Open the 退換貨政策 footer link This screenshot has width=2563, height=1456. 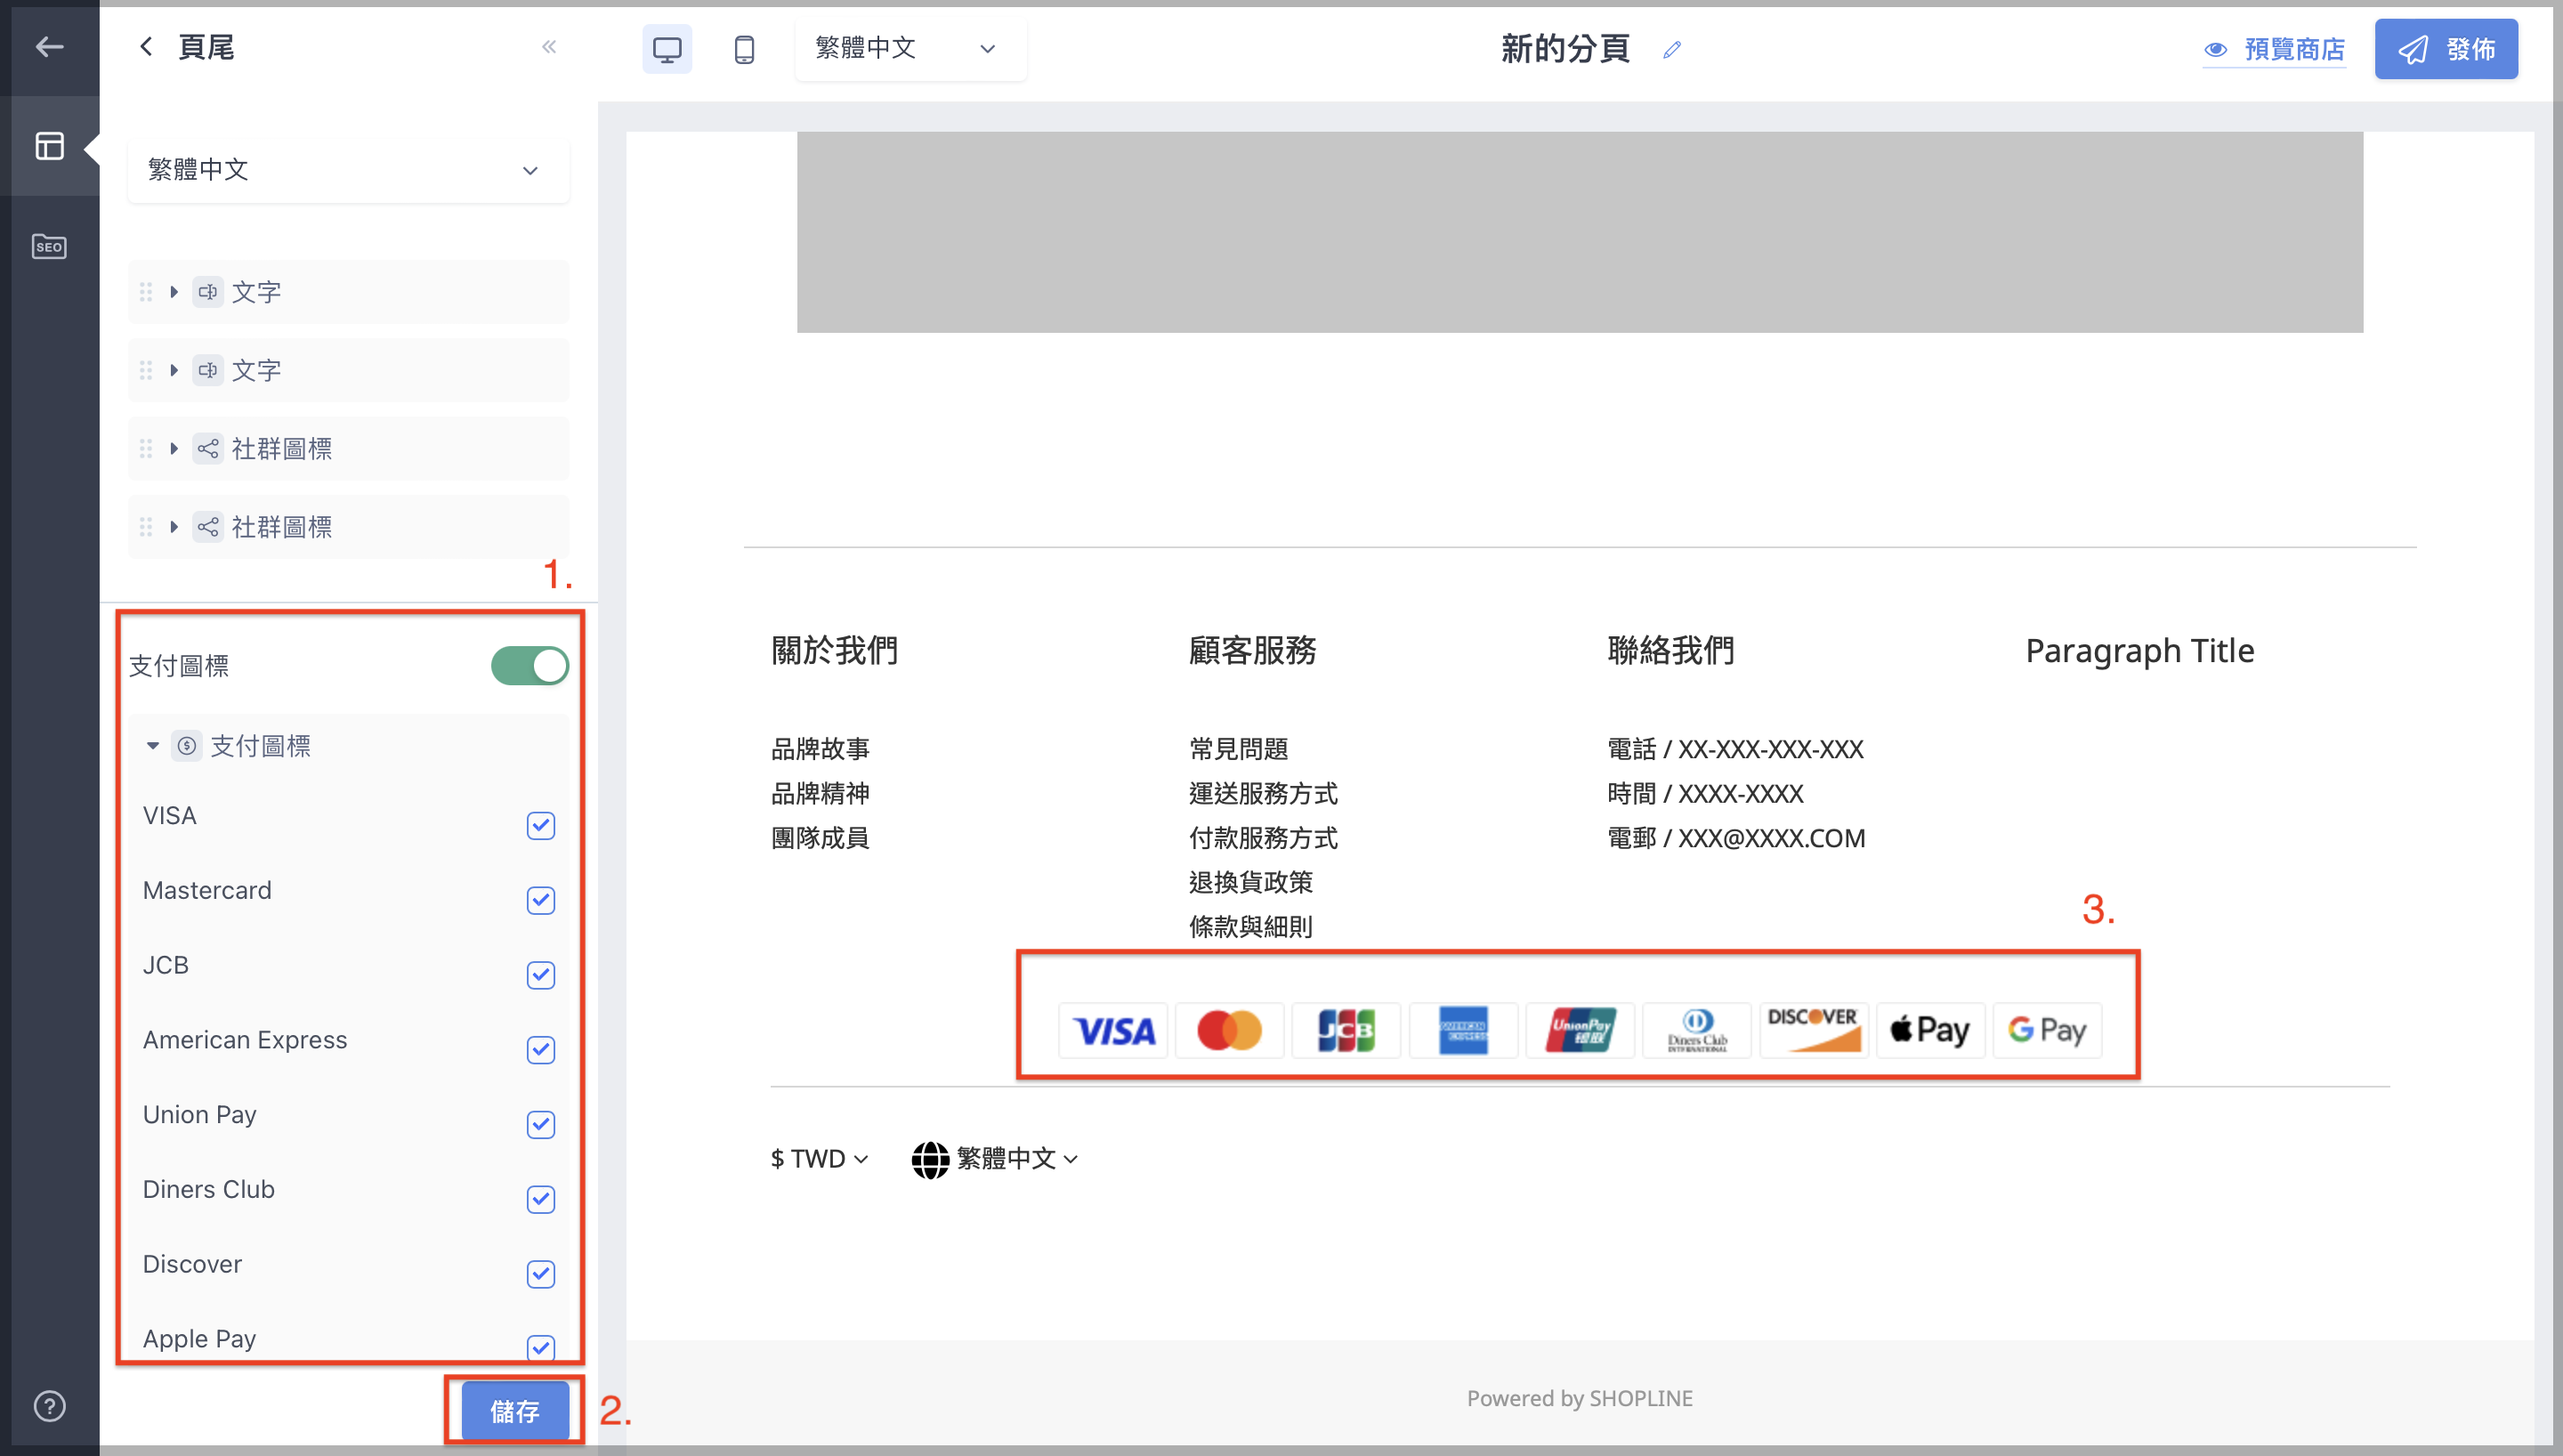point(1250,882)
